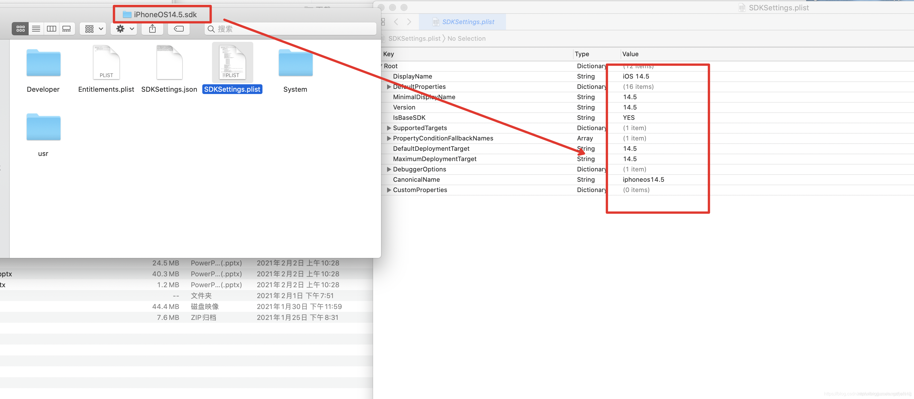The image size is (914, 399).
Task: Click the 44.4 MB 磁盘映像 row
Action: coord(186,306)
